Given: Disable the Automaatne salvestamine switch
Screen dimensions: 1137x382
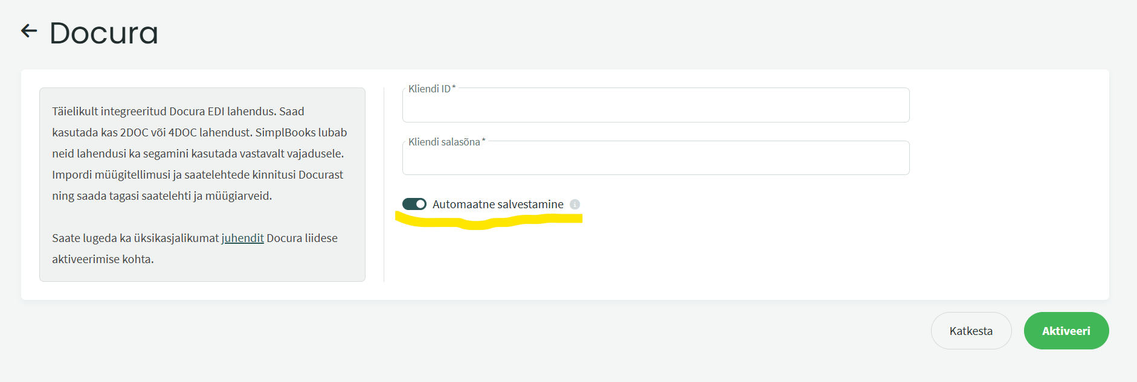Looking at the screenshot, I should [414, 204].
